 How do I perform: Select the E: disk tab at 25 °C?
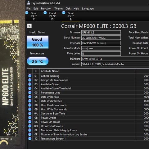[x=71, y=16]
